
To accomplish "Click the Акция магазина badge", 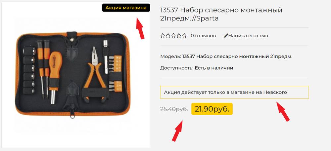I will pyautogui.click(x=126, y=8).
